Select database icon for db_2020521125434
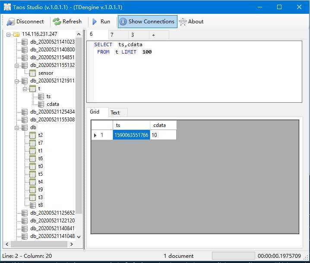This screenshot has width=310, height=263. (25, 112)
